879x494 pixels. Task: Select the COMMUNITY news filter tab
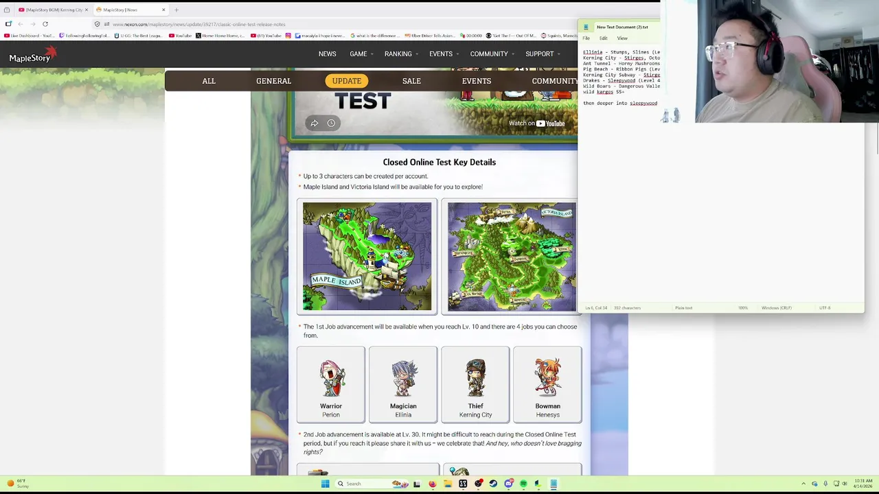(555, 81)
